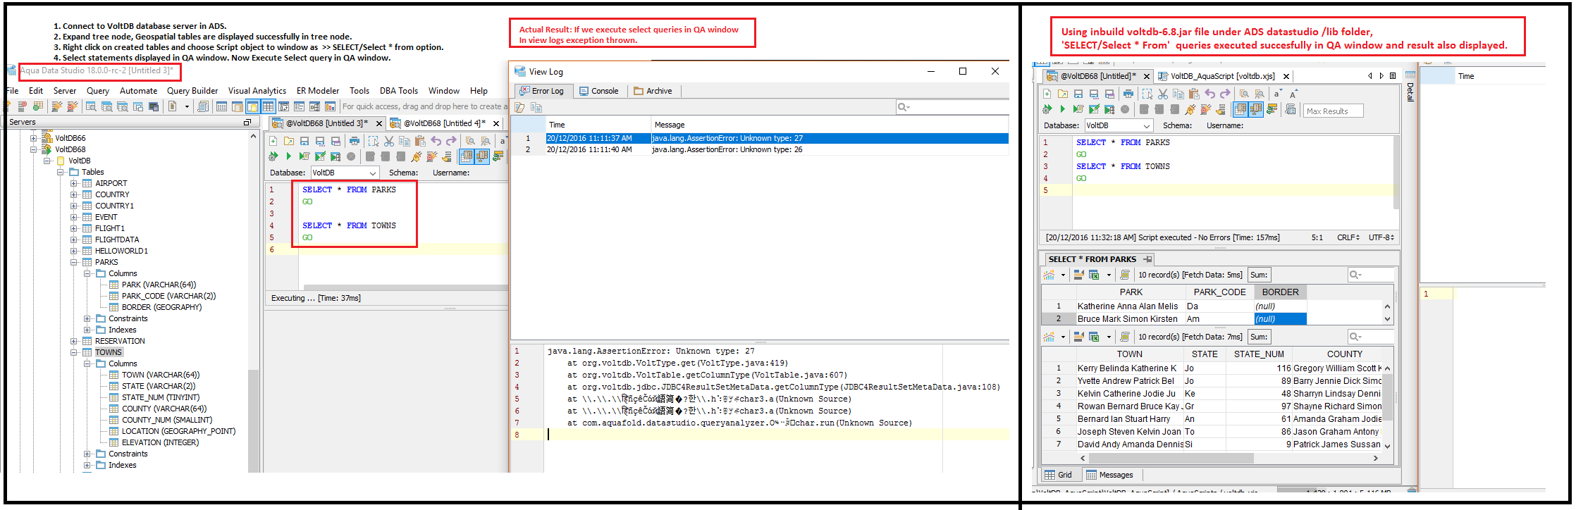Image resolution: width=1576 pixels, height=510 pixels.
Task: Click the Max Results input field
Action: click(1334, 111)
